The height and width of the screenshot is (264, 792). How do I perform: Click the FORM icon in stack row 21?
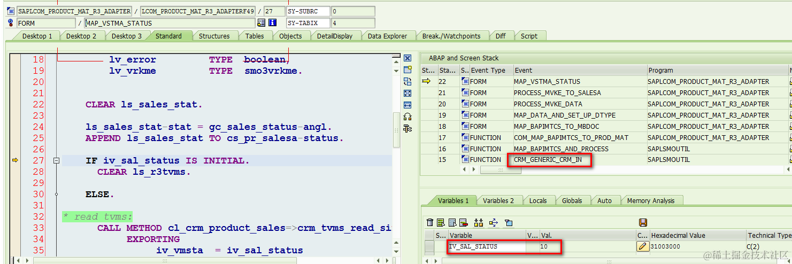(x=465, y=93)
